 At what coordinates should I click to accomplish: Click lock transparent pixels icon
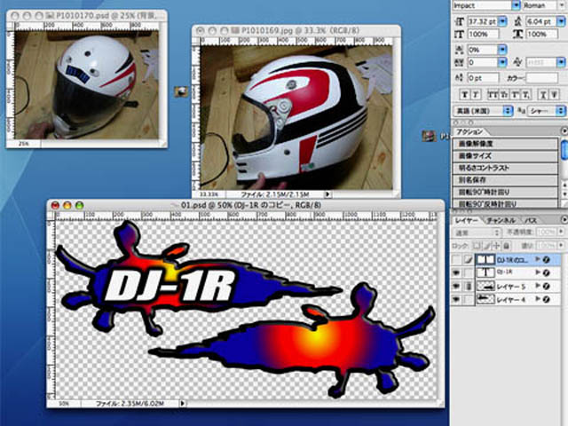click(x=477, y=246)
